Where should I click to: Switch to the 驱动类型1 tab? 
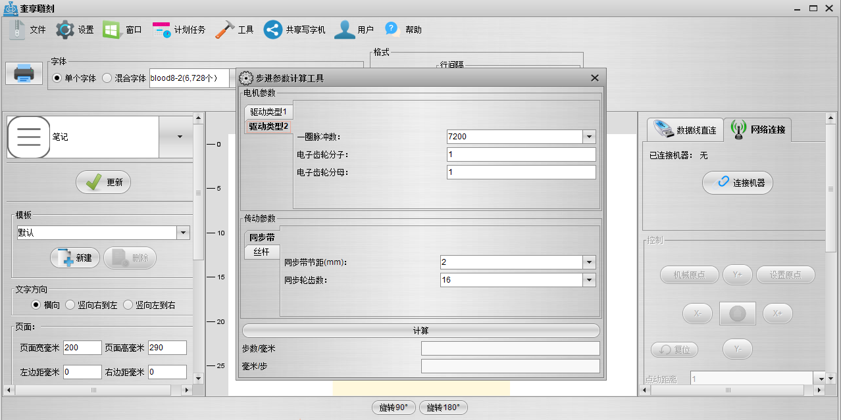click(268, 112)
